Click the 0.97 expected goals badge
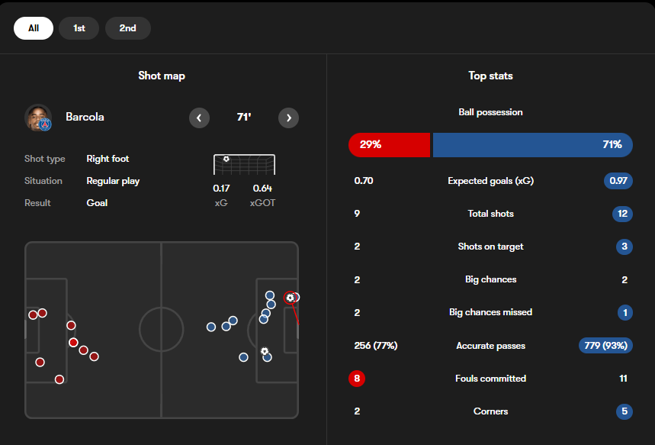This screenshot has width=655, height=445. tap(618, 181)
